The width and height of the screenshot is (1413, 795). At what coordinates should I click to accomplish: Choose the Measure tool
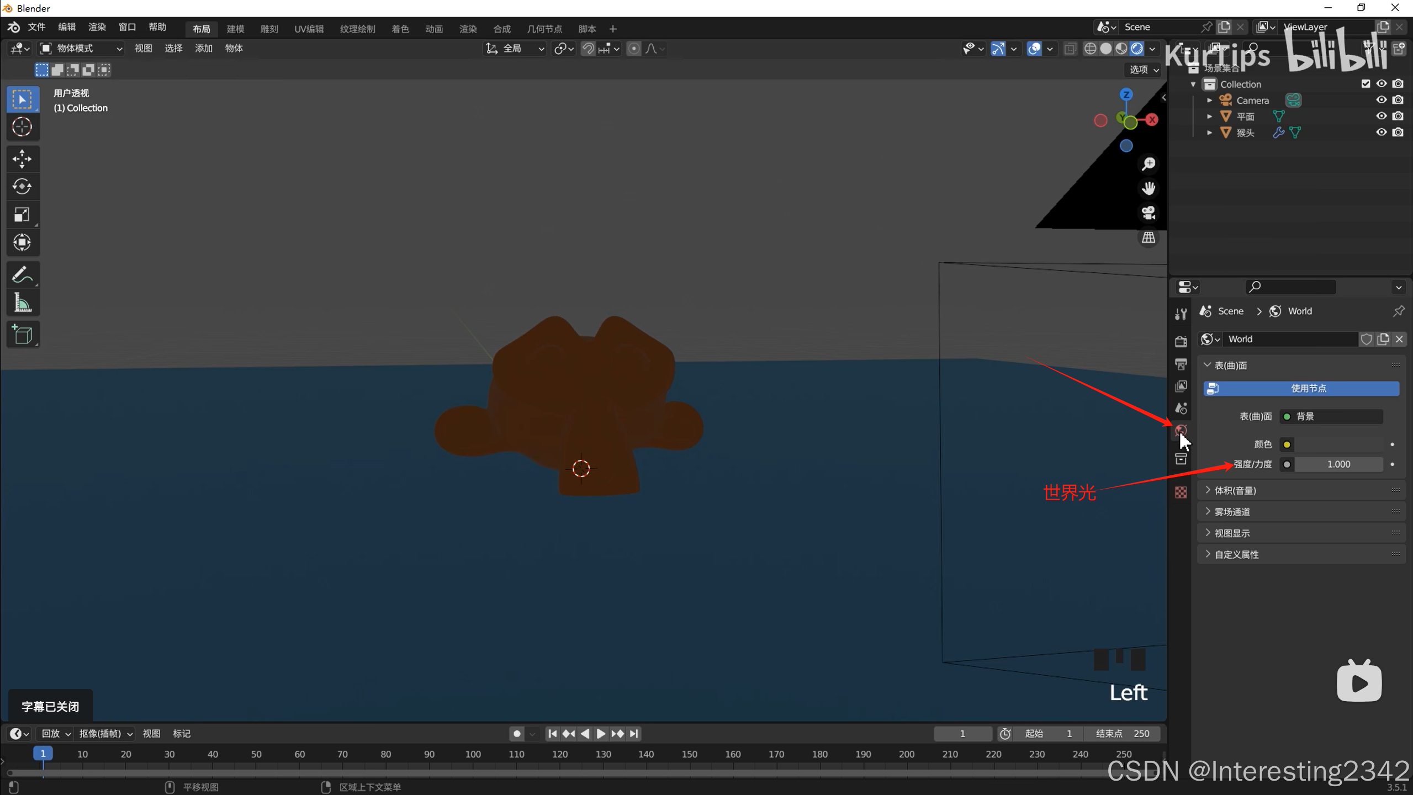22,303
